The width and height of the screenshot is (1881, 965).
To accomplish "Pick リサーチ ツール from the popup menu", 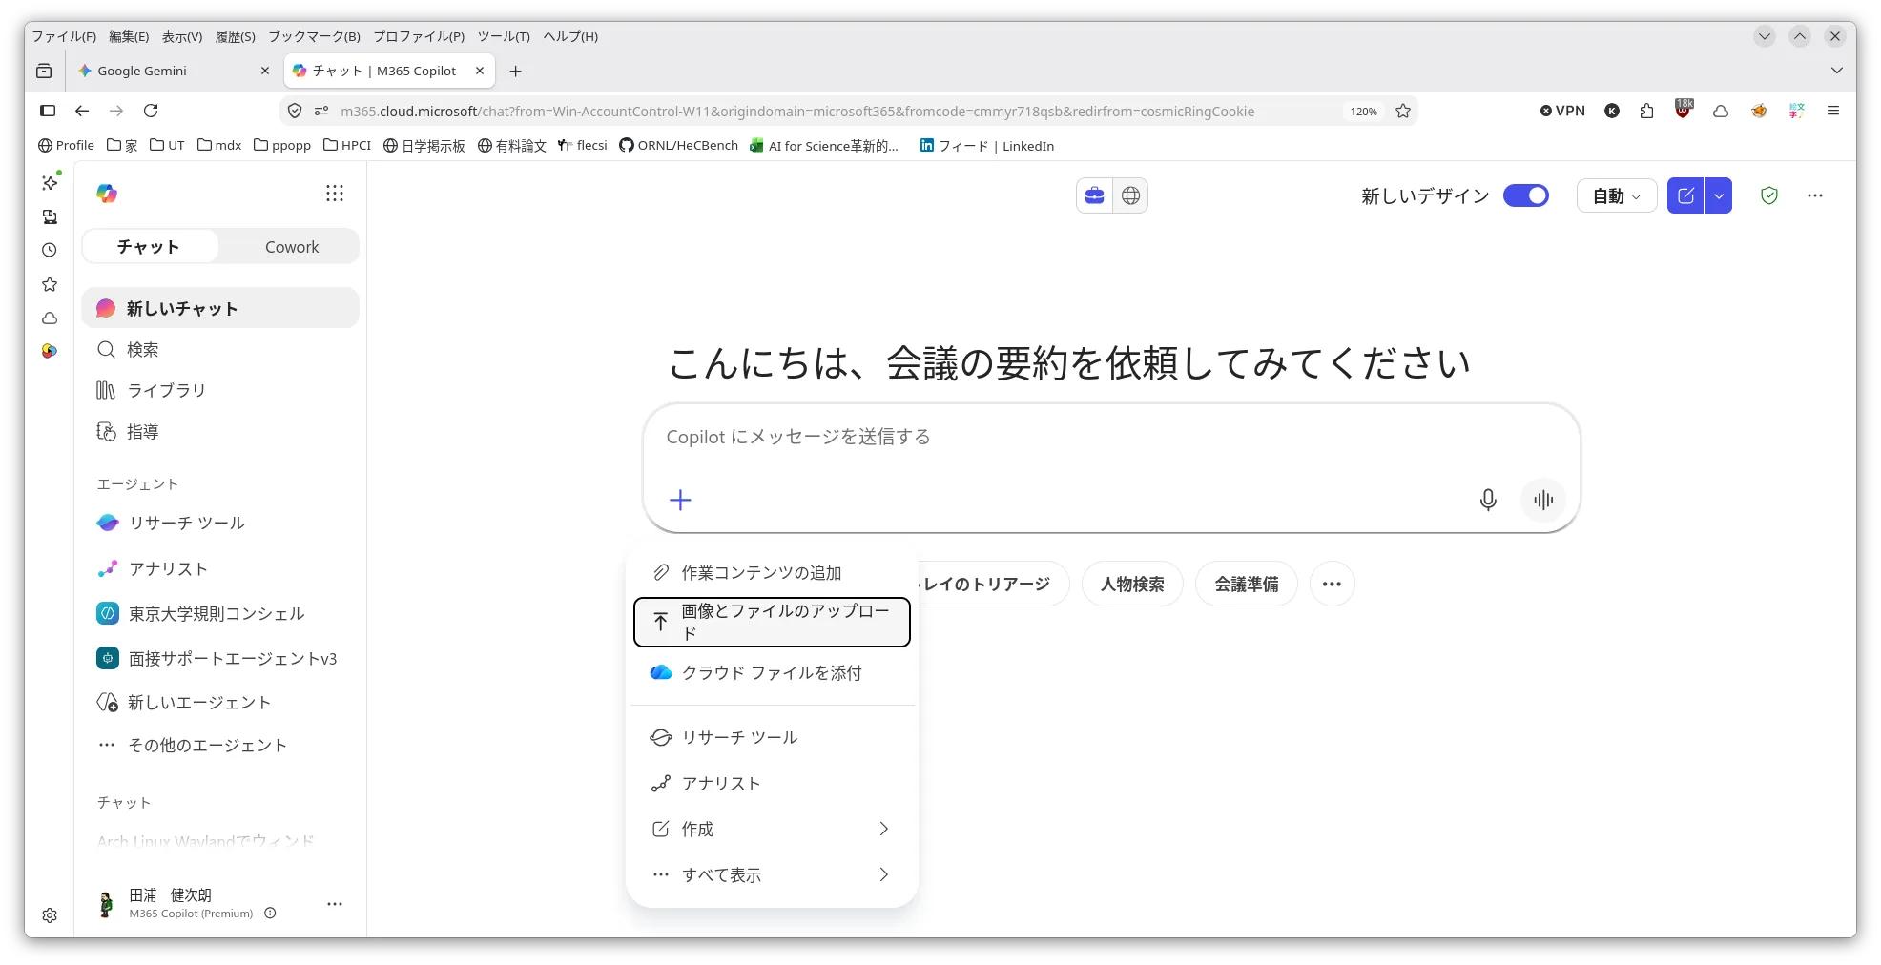I will (x=772, y=737).
